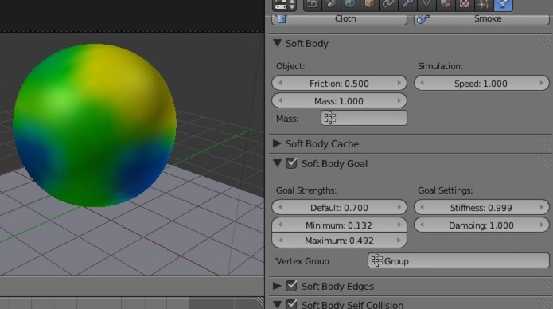Click the Default 0.700 goal field
Screen dimensions: 553x309
tap(339, 208)
